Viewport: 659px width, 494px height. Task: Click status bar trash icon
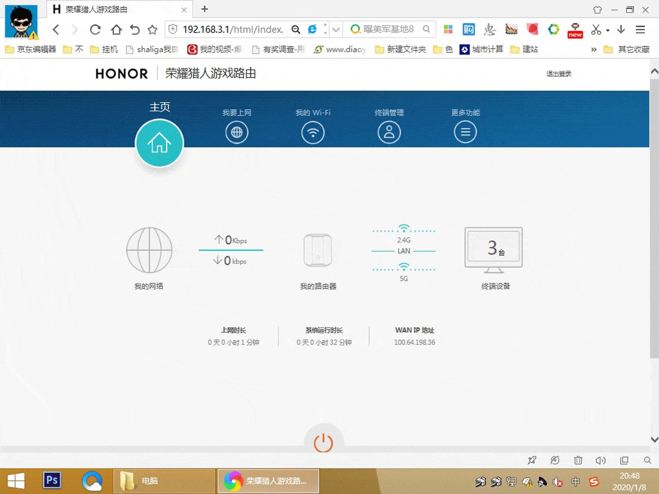tap(578, 460)
